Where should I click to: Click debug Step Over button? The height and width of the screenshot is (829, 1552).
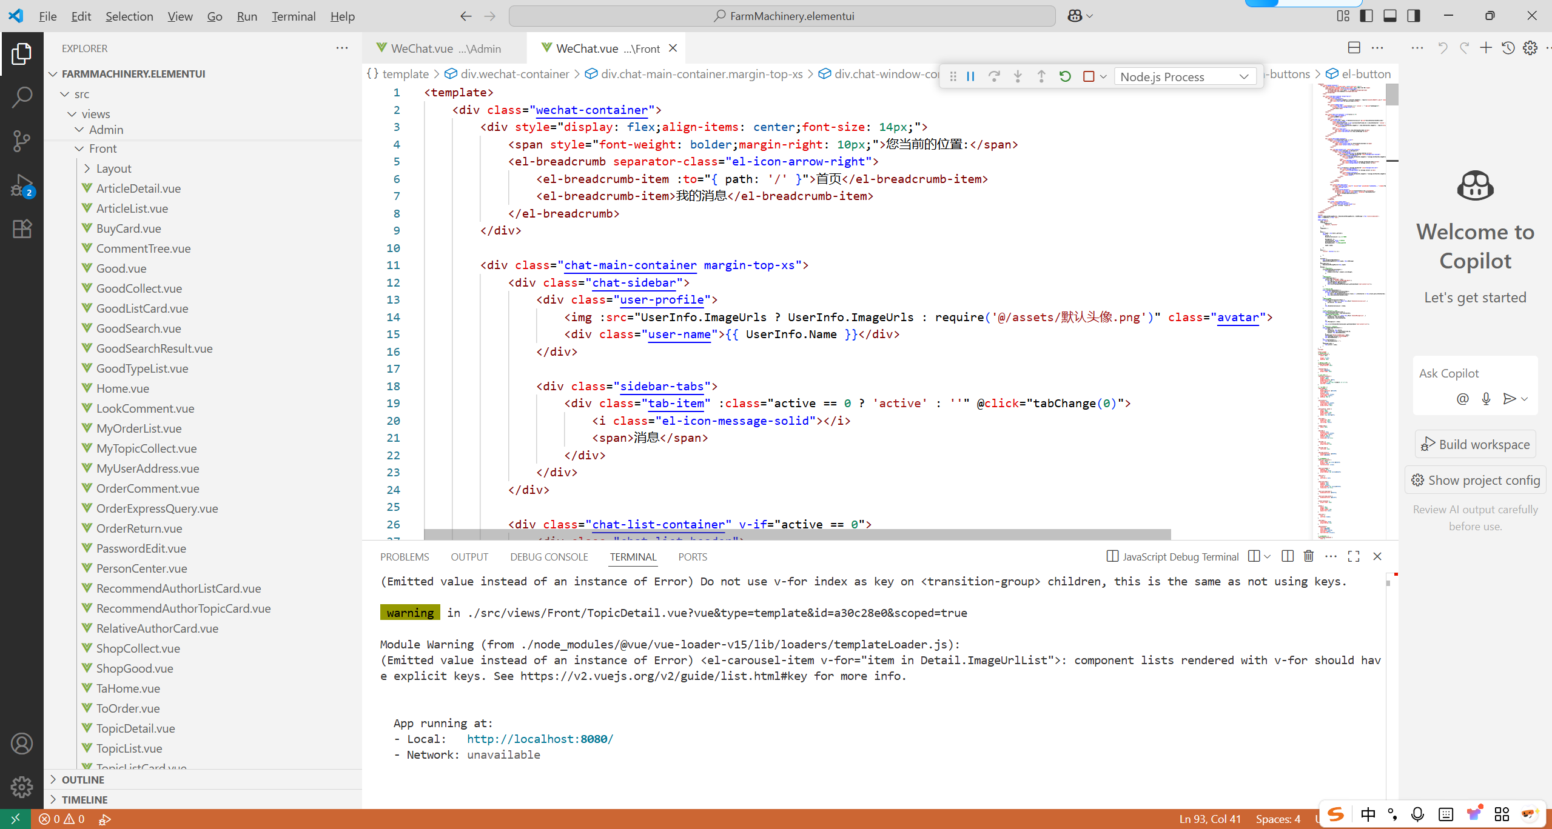pyautogui.click(x=994, y=76)
